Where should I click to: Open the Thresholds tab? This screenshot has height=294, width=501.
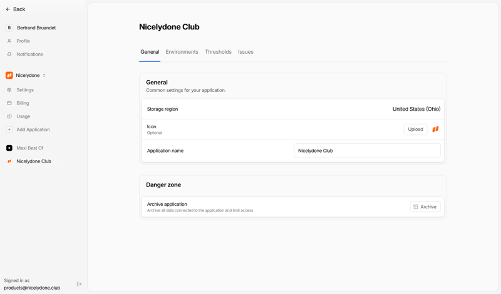[x=218, y=52]
